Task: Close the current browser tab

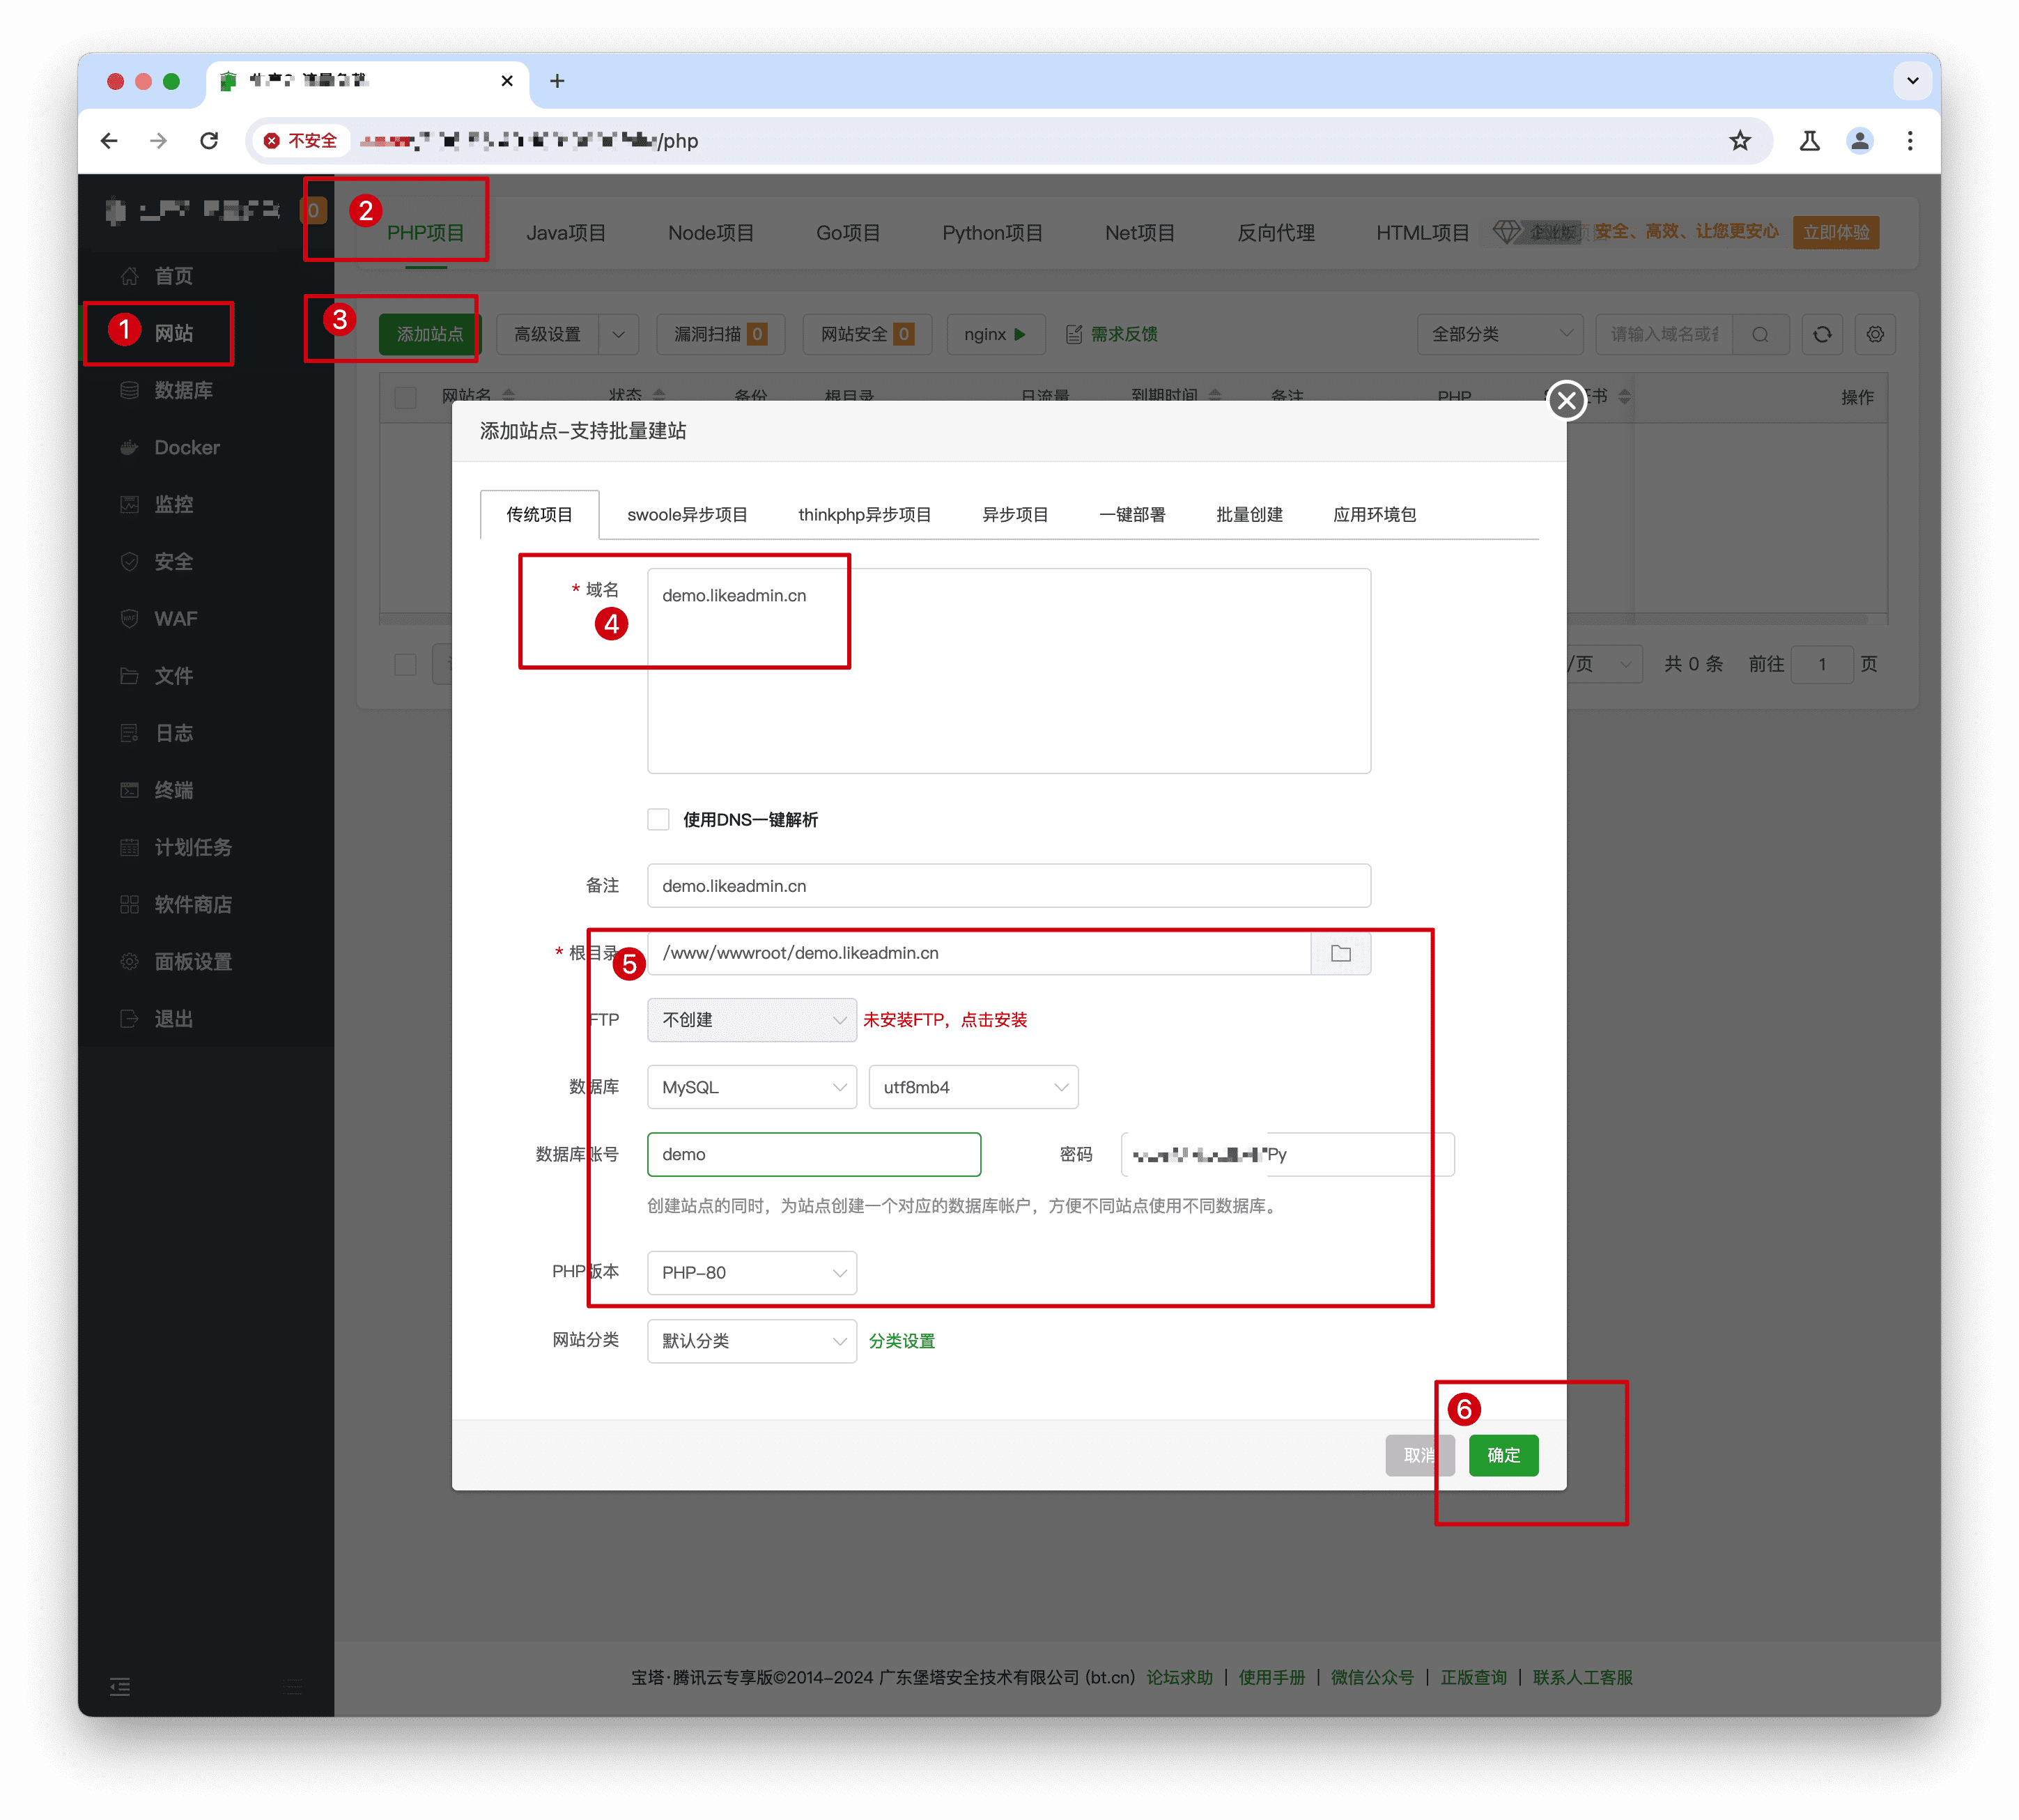Action: click(x=507, y=81)
